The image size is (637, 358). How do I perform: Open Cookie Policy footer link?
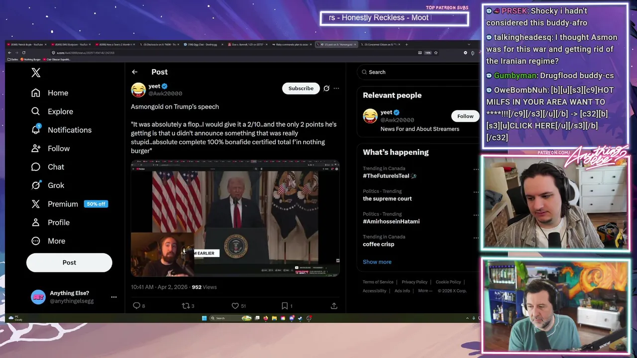448,282
